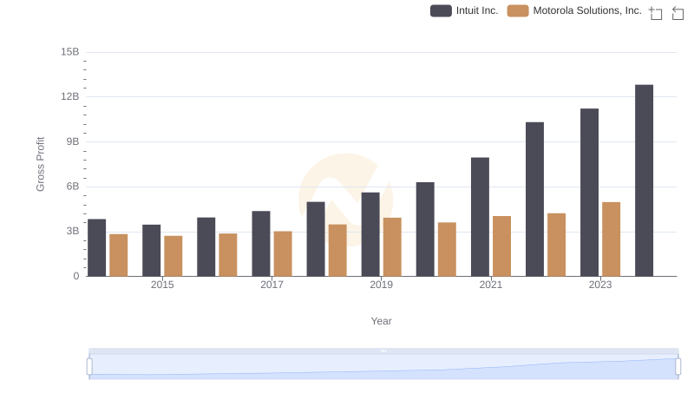Select the Intuit bar for 2022
This screenshot has height=400, width=694.
point(534,200)
